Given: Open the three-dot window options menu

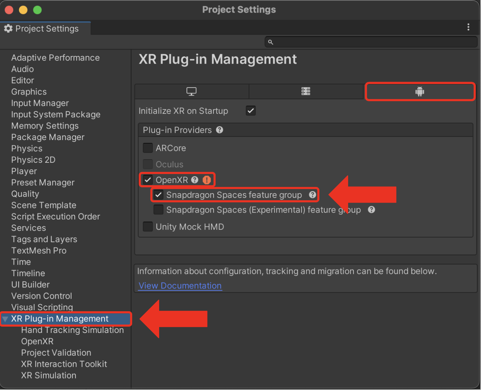Looking at the screenshot, I should [x=468, y=27].
